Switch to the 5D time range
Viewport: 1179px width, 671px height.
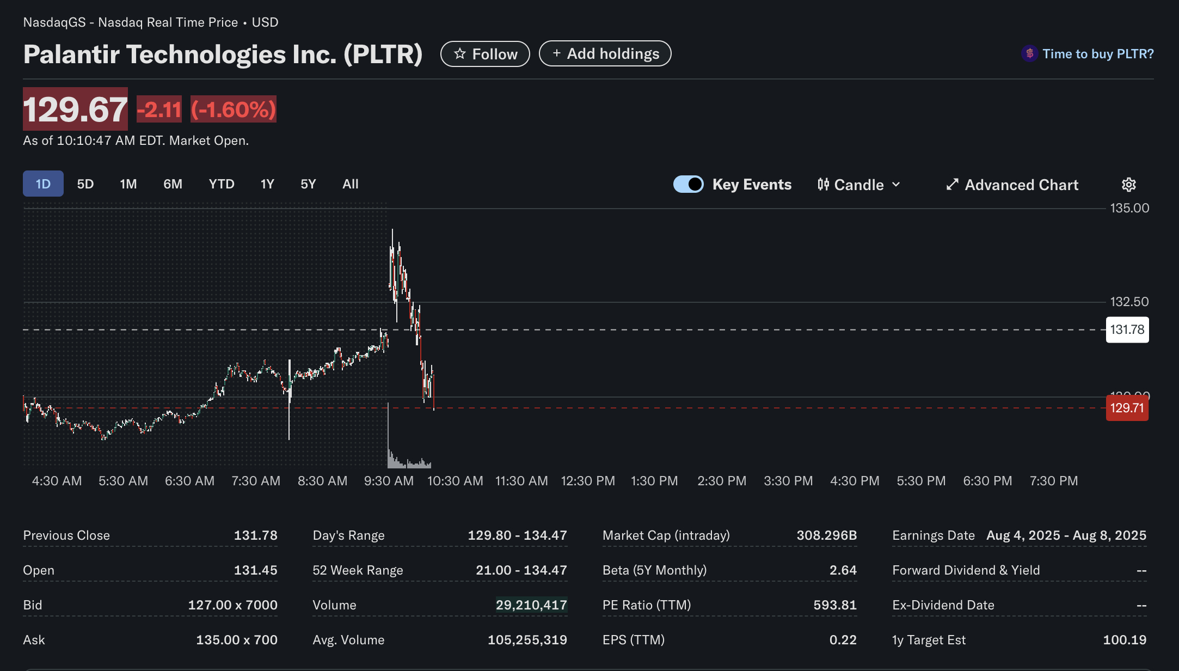[x=85, y=184]
